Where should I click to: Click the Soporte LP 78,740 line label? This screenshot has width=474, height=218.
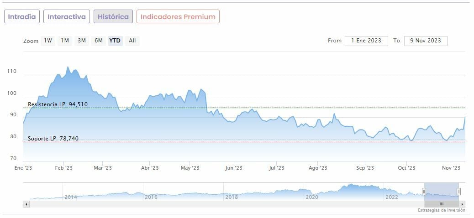coord(53,138)
